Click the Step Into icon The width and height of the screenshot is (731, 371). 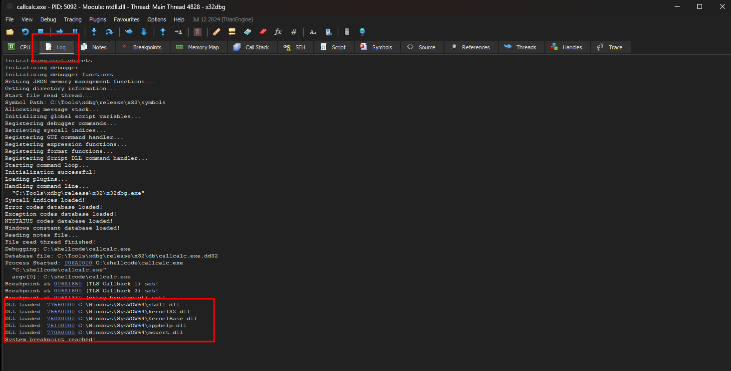click(x=94, y=32)
